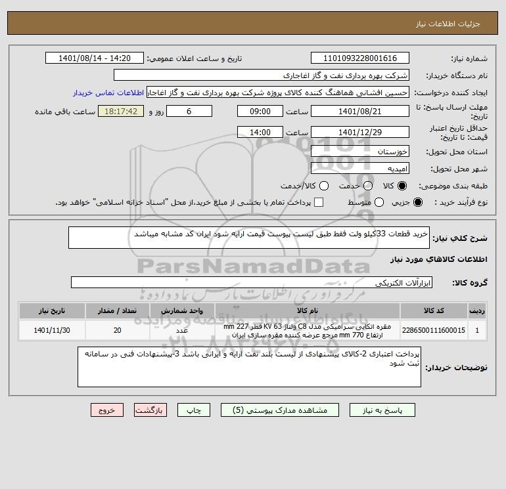This screenshot has width=506, height=489.
Task: Click the request creator field حسین افشانی
Action: [278, 93]
